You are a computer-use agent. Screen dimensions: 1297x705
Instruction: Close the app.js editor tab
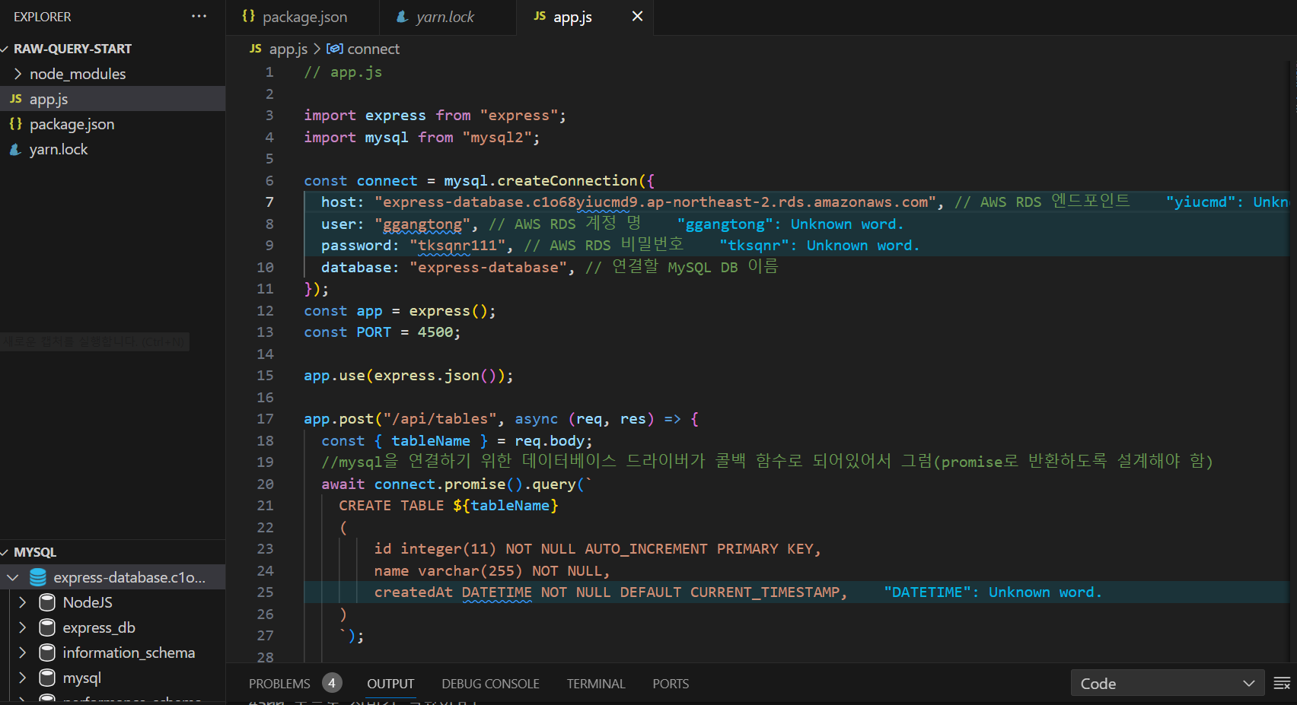[637, 16]
